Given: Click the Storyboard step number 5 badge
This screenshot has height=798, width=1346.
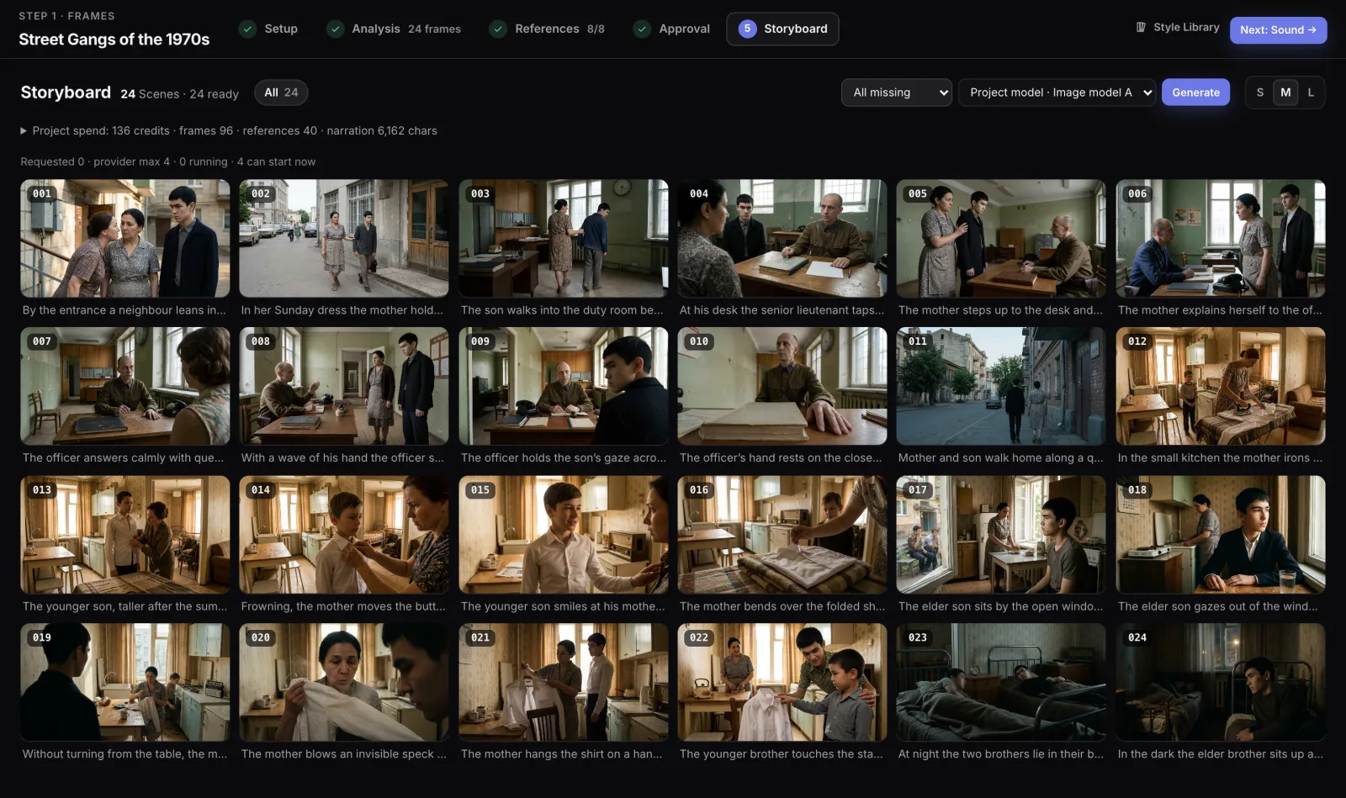Looking at the screenshot, I should [x=747, y=29].
